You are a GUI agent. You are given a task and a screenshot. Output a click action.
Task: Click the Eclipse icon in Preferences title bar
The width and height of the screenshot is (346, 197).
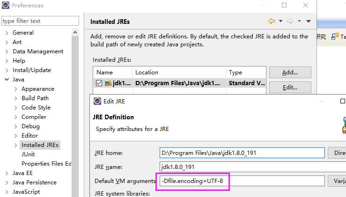tap(5, 6)
